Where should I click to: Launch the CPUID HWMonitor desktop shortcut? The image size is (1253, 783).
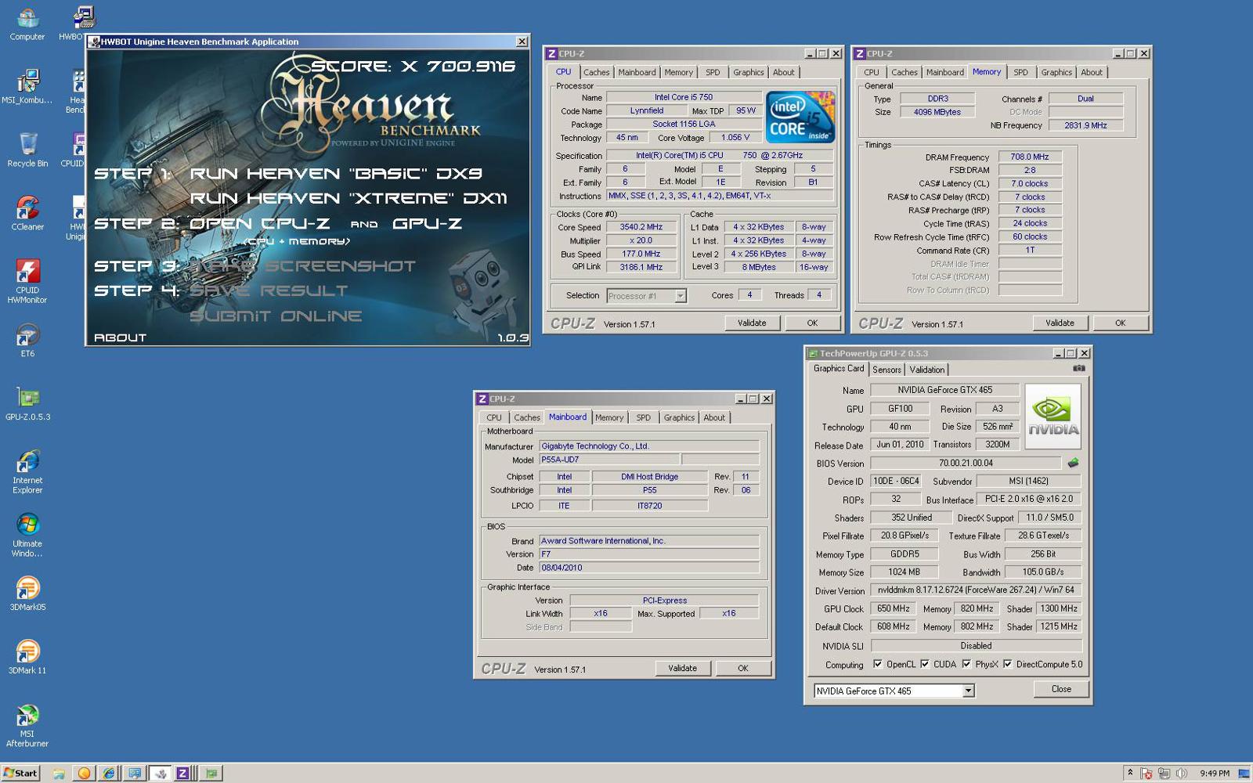coord(27,281)
